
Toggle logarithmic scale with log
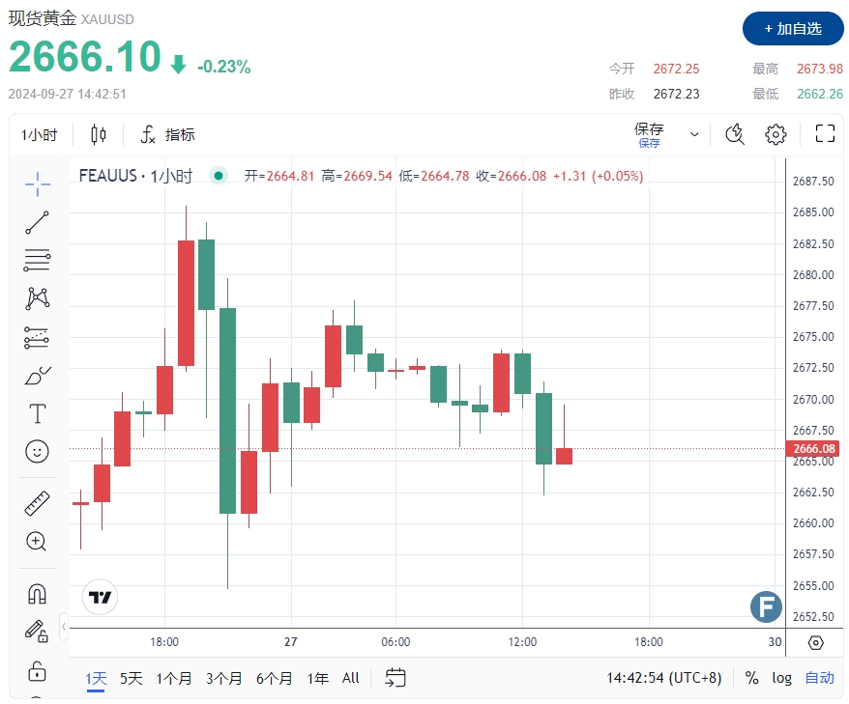pos(781,678)
